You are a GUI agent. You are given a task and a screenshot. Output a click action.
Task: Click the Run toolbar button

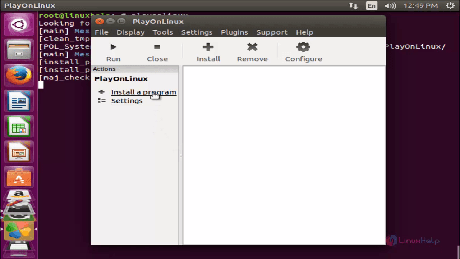pyautogui.click(x=113, y=53)
